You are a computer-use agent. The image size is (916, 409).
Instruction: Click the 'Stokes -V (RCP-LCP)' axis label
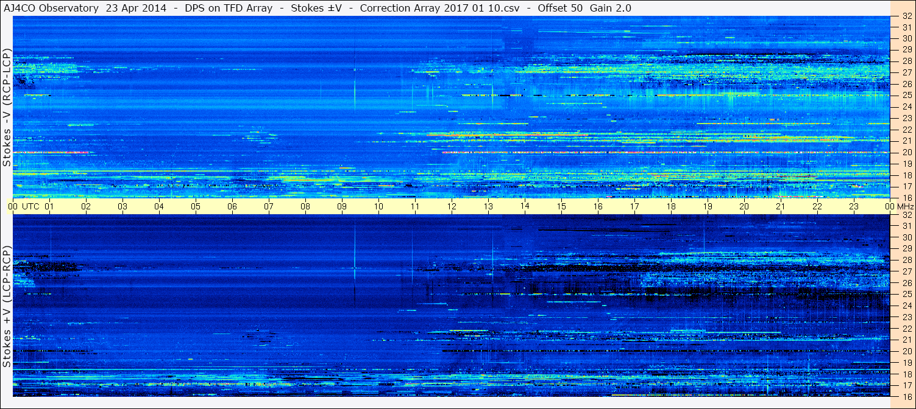pyautogui.click(x=7, y=107)
